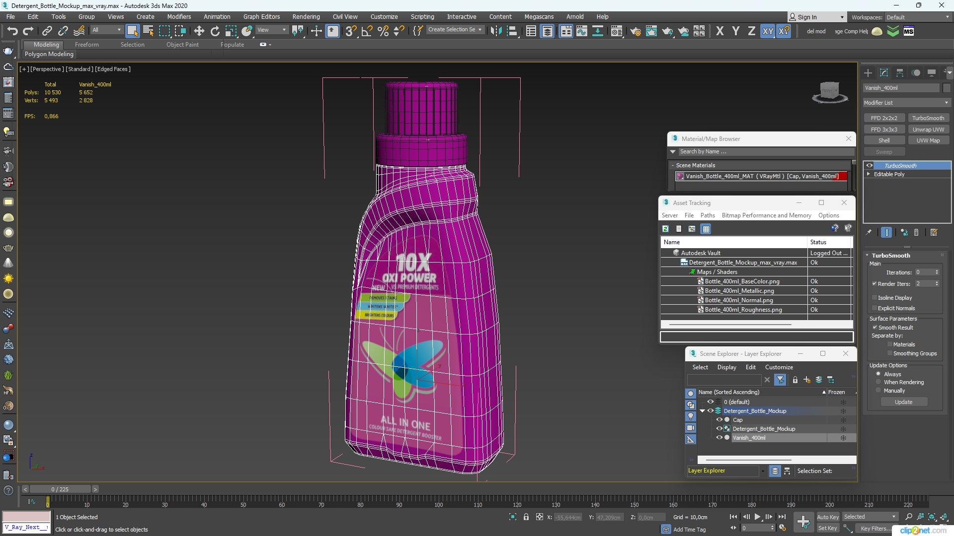
Task: Click the TurboSmooth modifier button
Action: pos(928,118)
